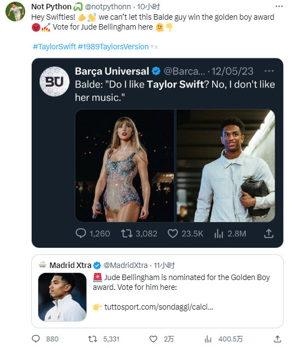Image resolution: width=292 pixels, height=348 pixels.
Task: Click the retweet icon with 3,082 in the quoted image
Action: pos(127,233)
